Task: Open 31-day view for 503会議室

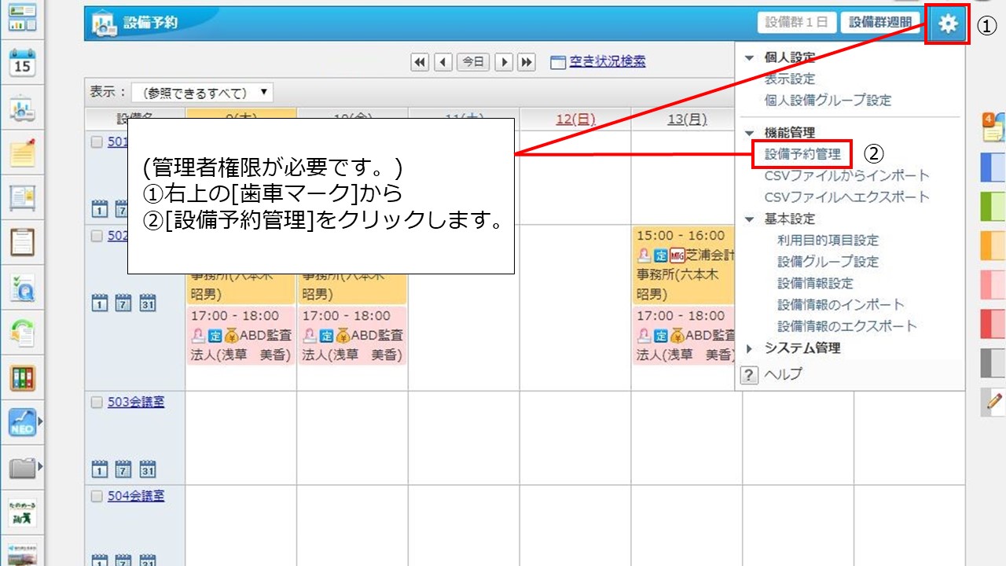Action: [147, 470]
